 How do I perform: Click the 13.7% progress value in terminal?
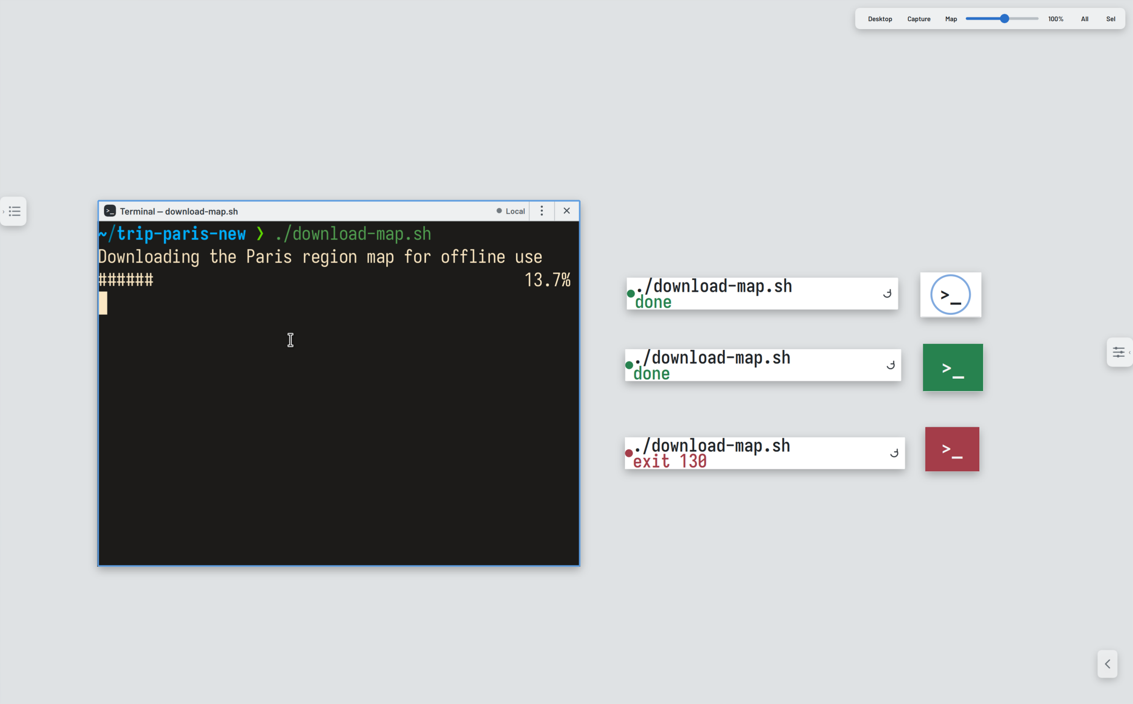point(547,280)
